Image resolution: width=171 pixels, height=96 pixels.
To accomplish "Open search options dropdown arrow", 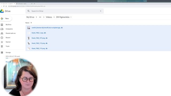I will point(101,11).
